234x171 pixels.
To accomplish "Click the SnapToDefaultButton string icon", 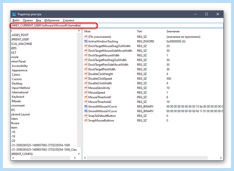I will pos(86,116).
